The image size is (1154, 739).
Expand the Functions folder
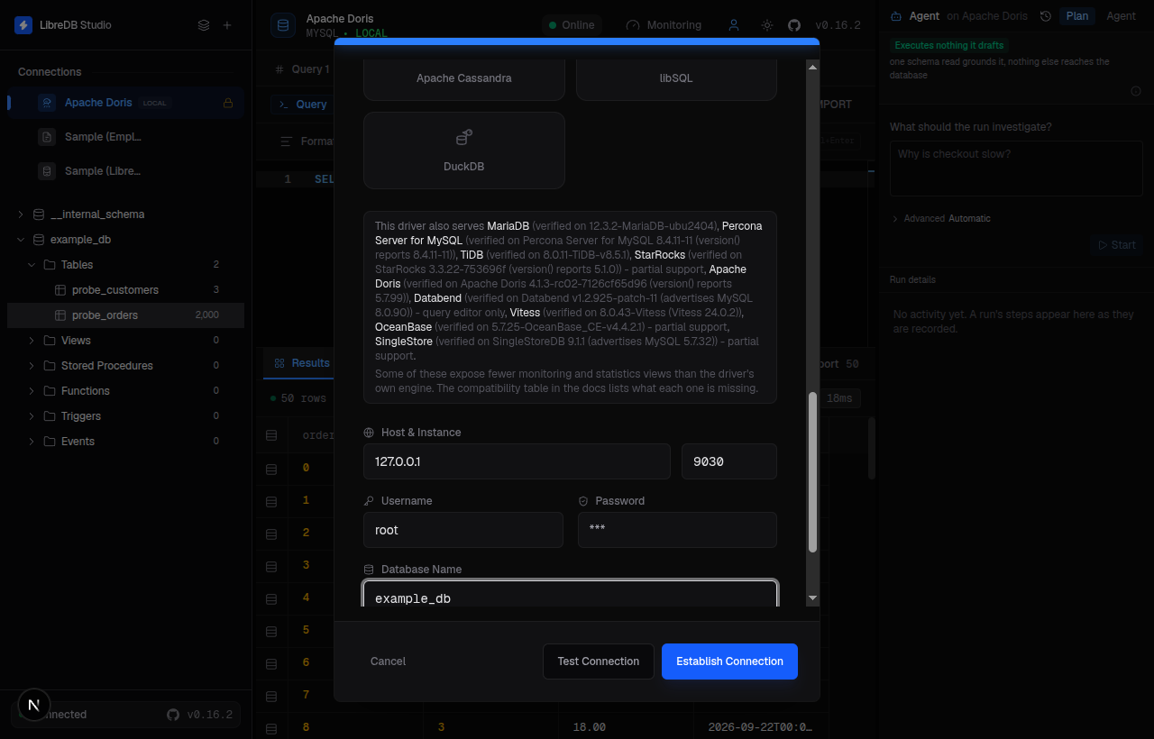32,391
